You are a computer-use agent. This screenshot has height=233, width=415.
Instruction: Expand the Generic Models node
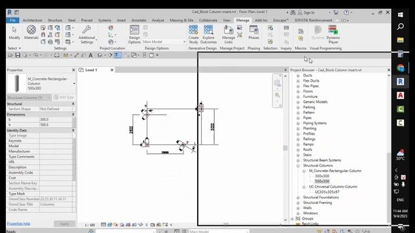pyautogui.click(x=298, y=102)
